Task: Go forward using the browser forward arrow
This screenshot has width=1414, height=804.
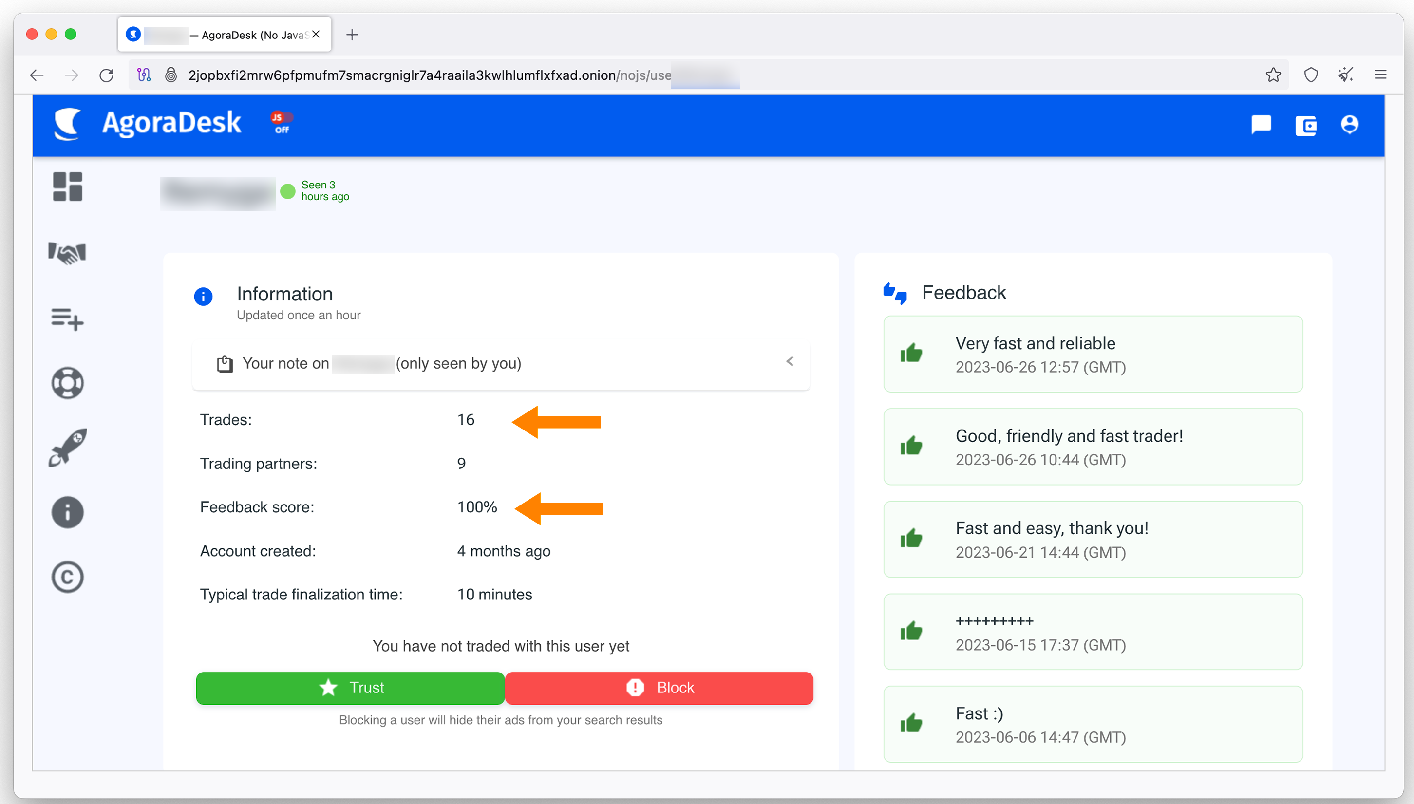Action: (x=72, y=75)
